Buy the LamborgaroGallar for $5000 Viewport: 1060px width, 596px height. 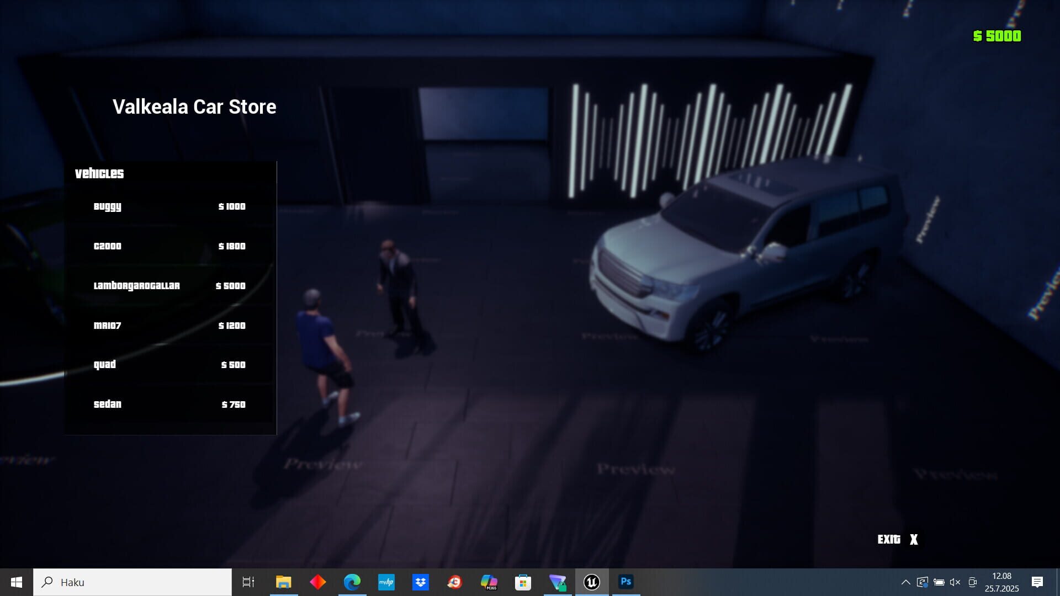[x=169, y=286]
